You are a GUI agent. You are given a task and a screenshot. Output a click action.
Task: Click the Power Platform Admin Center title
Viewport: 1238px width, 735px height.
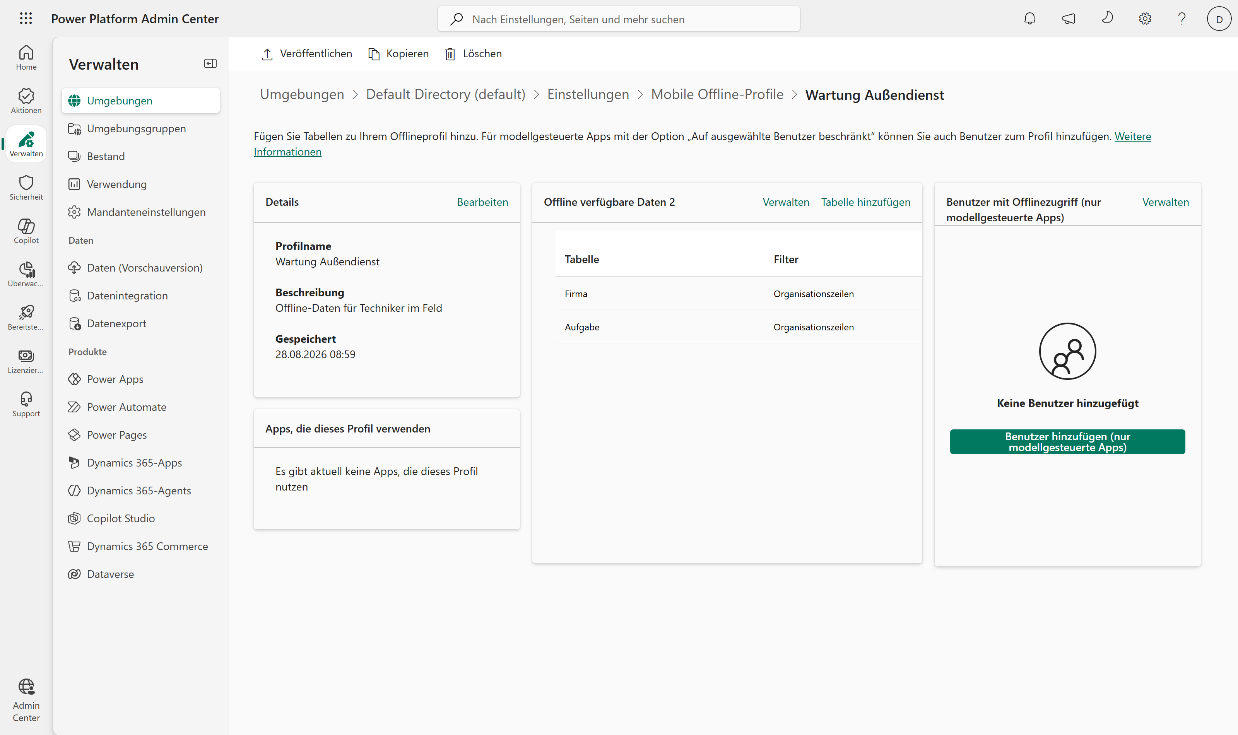click(x=135, y=19)
